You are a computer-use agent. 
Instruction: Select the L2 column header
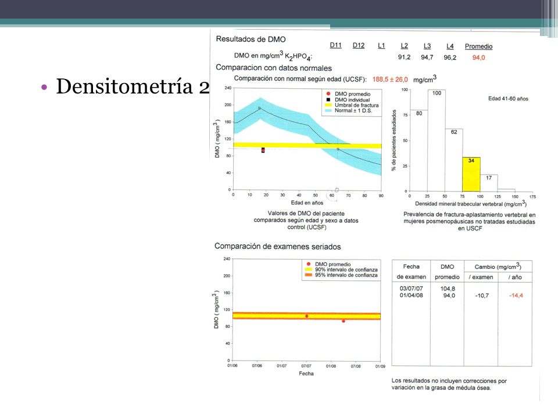point(405,46)
